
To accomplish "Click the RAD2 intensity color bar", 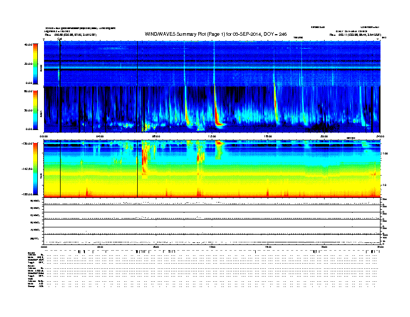I will [35, 64].
